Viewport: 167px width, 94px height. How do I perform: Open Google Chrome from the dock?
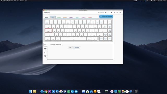tap(46, 92)
